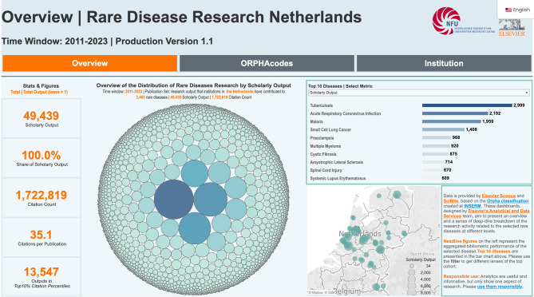The height and width of the screenshot is (297, 534).
Task: Open the Orpha classification link
Action: (x=508, y=201)
